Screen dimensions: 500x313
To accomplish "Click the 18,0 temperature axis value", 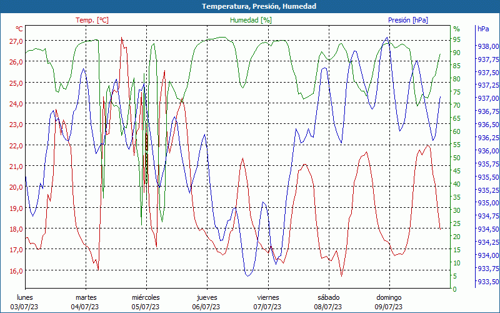I will [16, 228].
